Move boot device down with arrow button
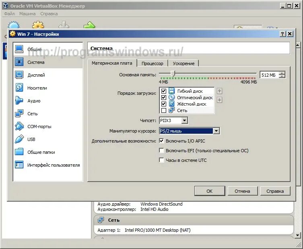This screenshot has height=249, width=303. pyautogui.click(x=219, y=100)
